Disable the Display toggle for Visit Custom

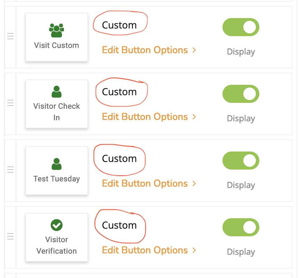point(241,27)
